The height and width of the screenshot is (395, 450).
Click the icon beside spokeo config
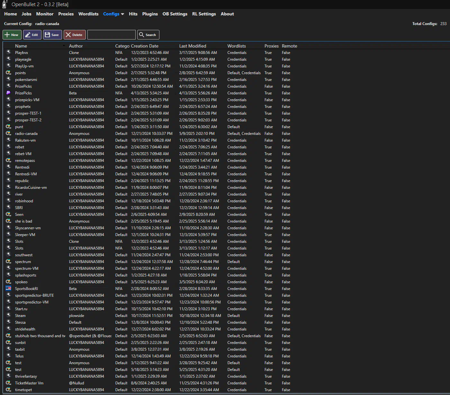click(9, 282)
